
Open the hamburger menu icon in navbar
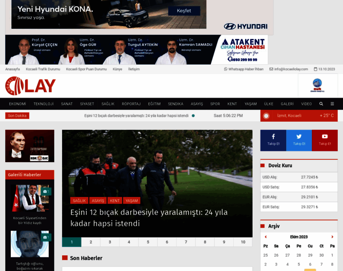332,104
